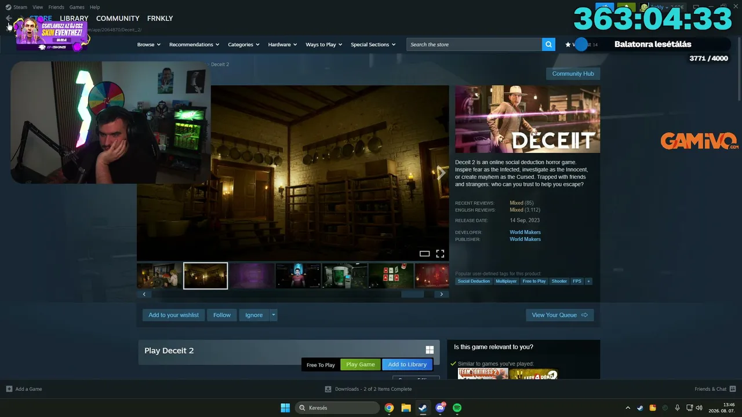Open the Help menu
Image resolution: width=742 pixels, height=417 pixels.
pos(95,7)
